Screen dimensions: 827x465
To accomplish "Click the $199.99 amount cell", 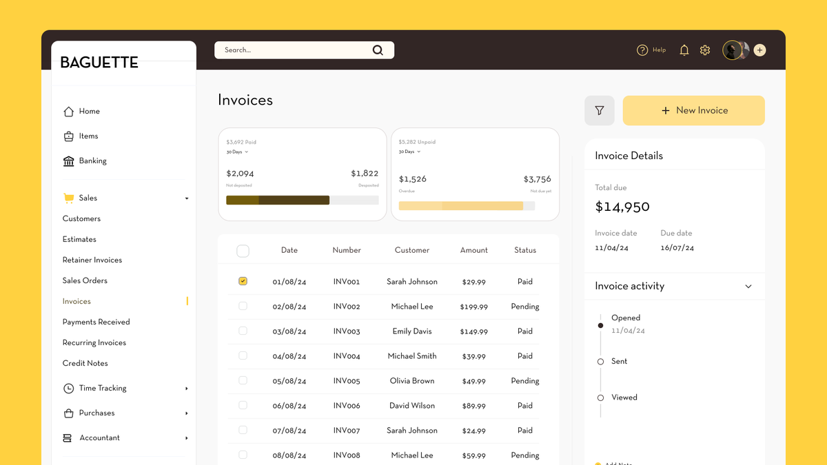I will (x=474, y=307).
